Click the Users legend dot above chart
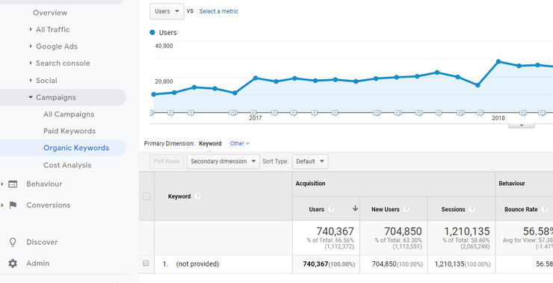Image resolution: width=553 pixels, height=283 pixels. pos(152,32)
